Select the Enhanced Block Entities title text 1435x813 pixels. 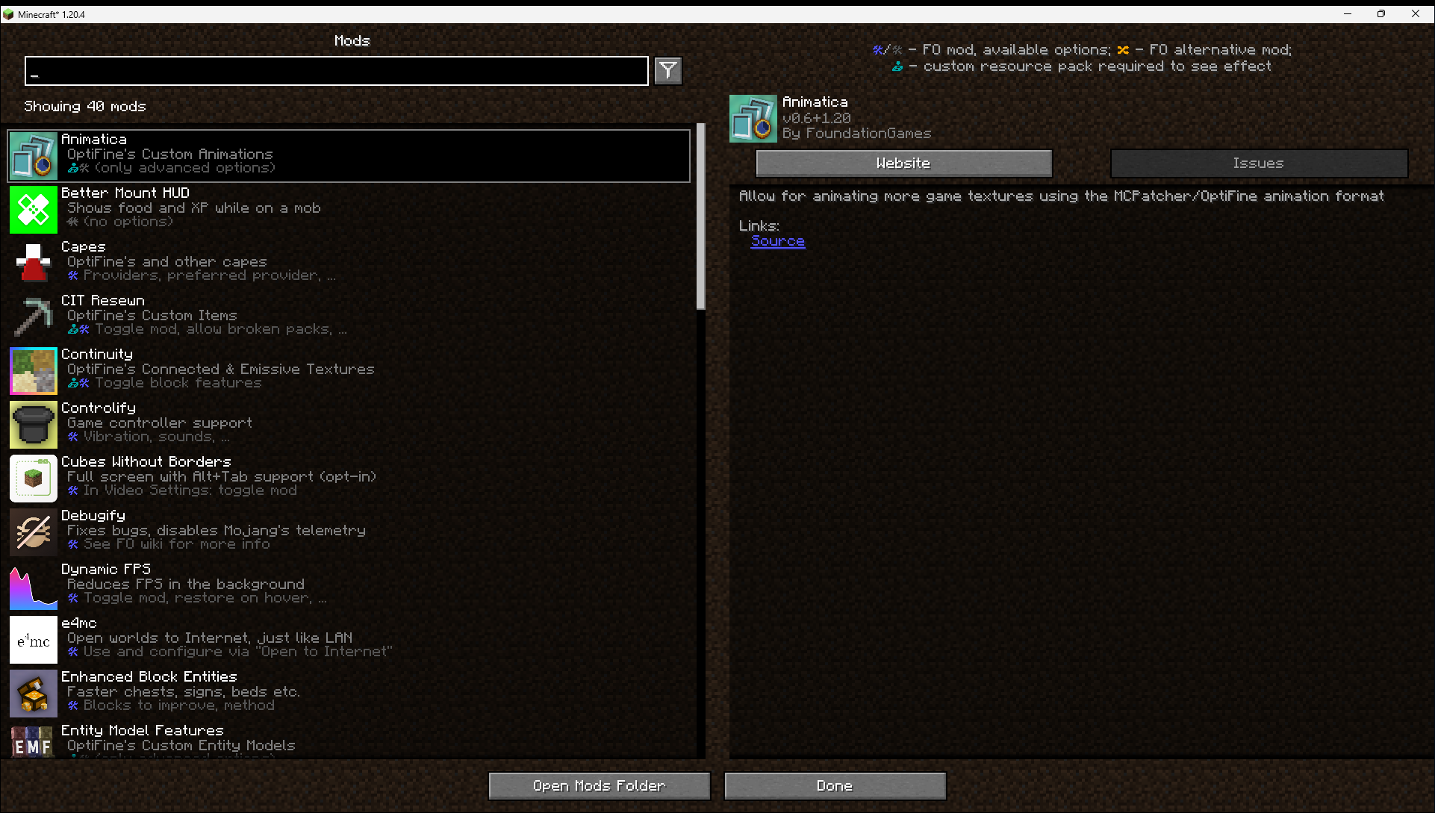click(149, 677)
